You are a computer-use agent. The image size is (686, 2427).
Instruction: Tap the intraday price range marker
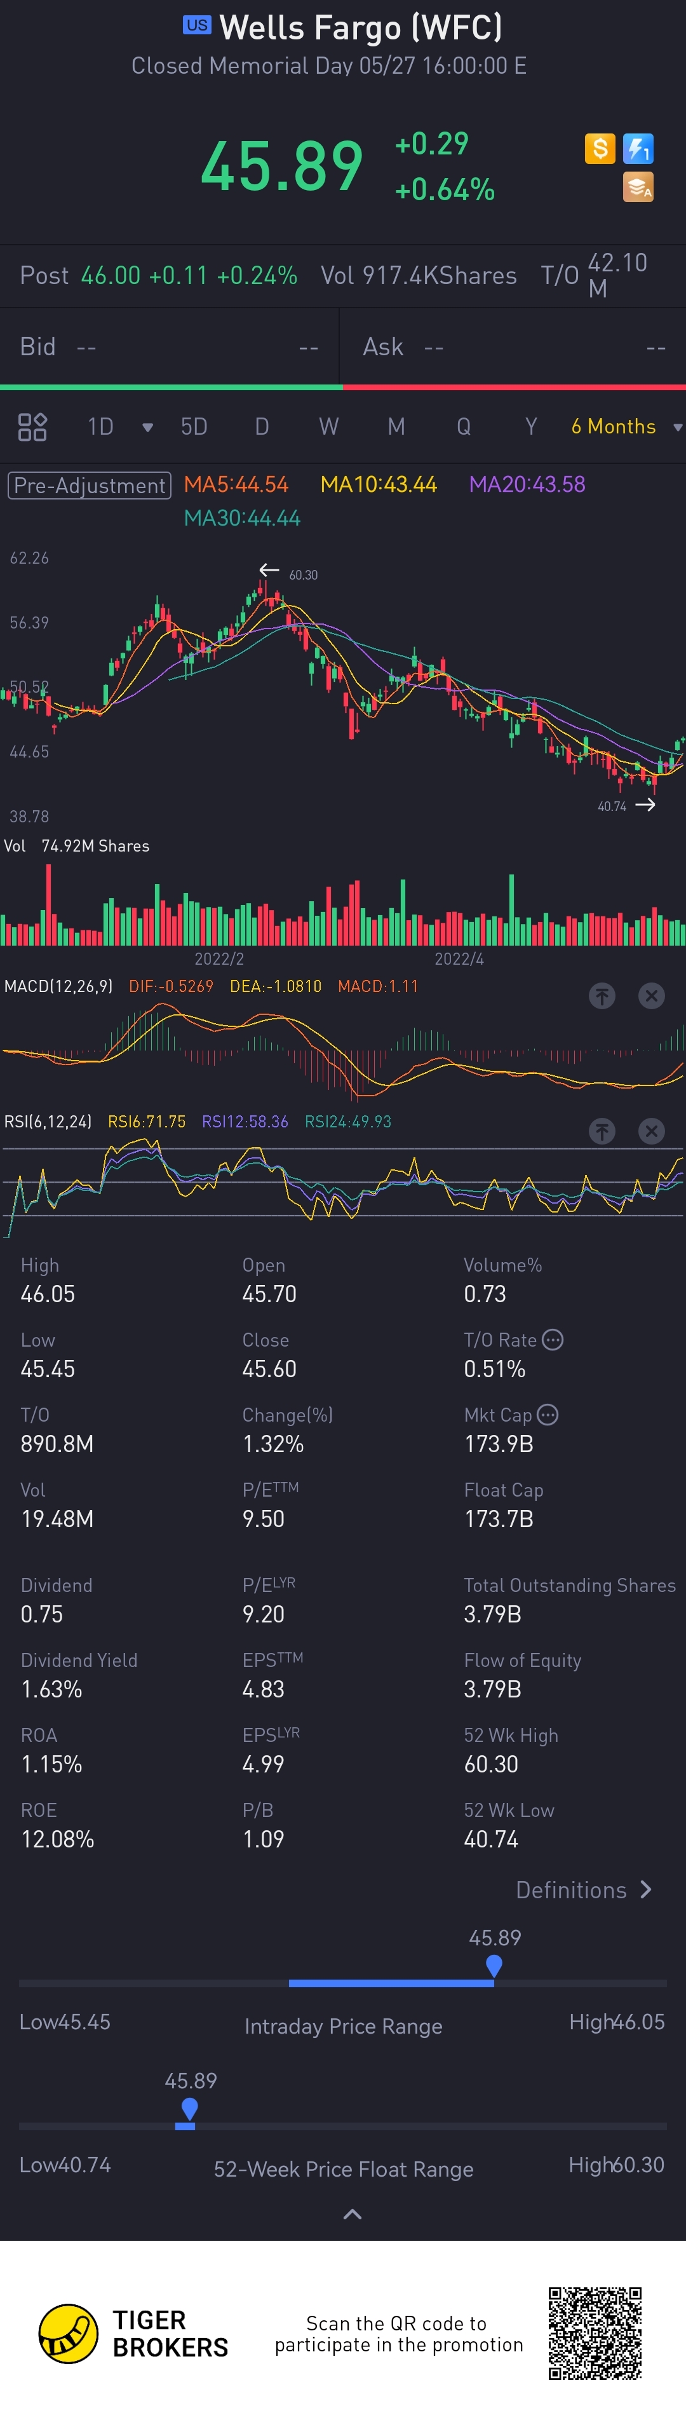pyautogui.click(x=494, y=1966)
